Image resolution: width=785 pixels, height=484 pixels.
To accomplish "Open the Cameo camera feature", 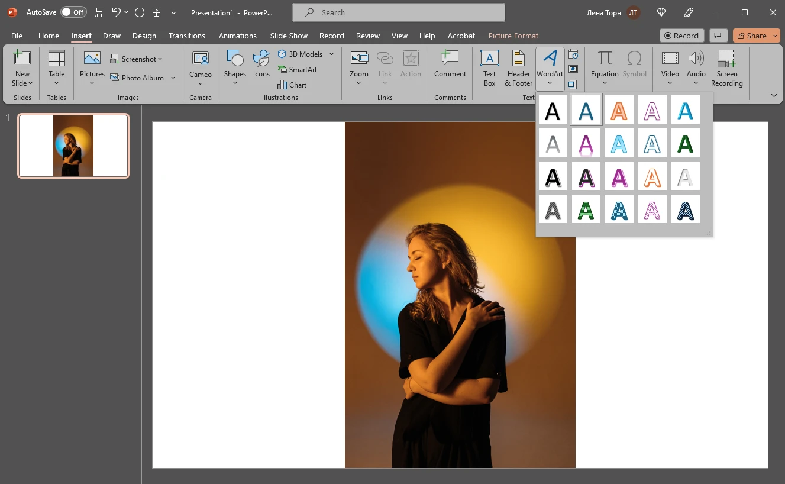I will click(200, 66).
